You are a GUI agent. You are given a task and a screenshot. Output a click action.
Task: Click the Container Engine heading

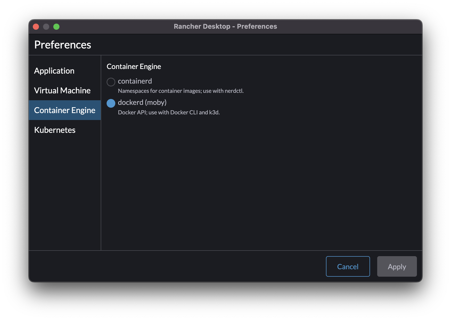tap(134, 66)
